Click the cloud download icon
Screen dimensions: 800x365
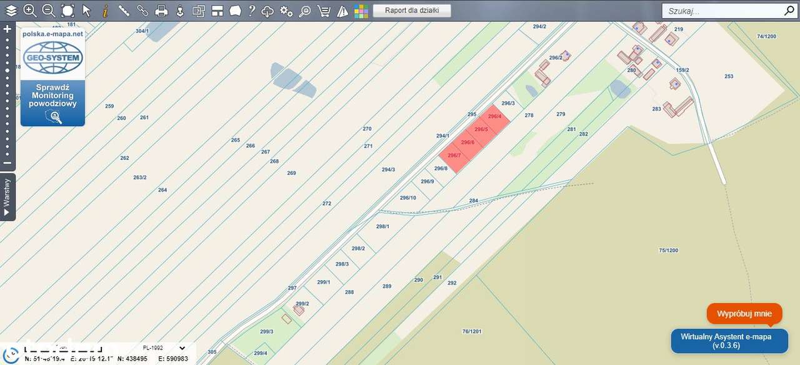267,11
